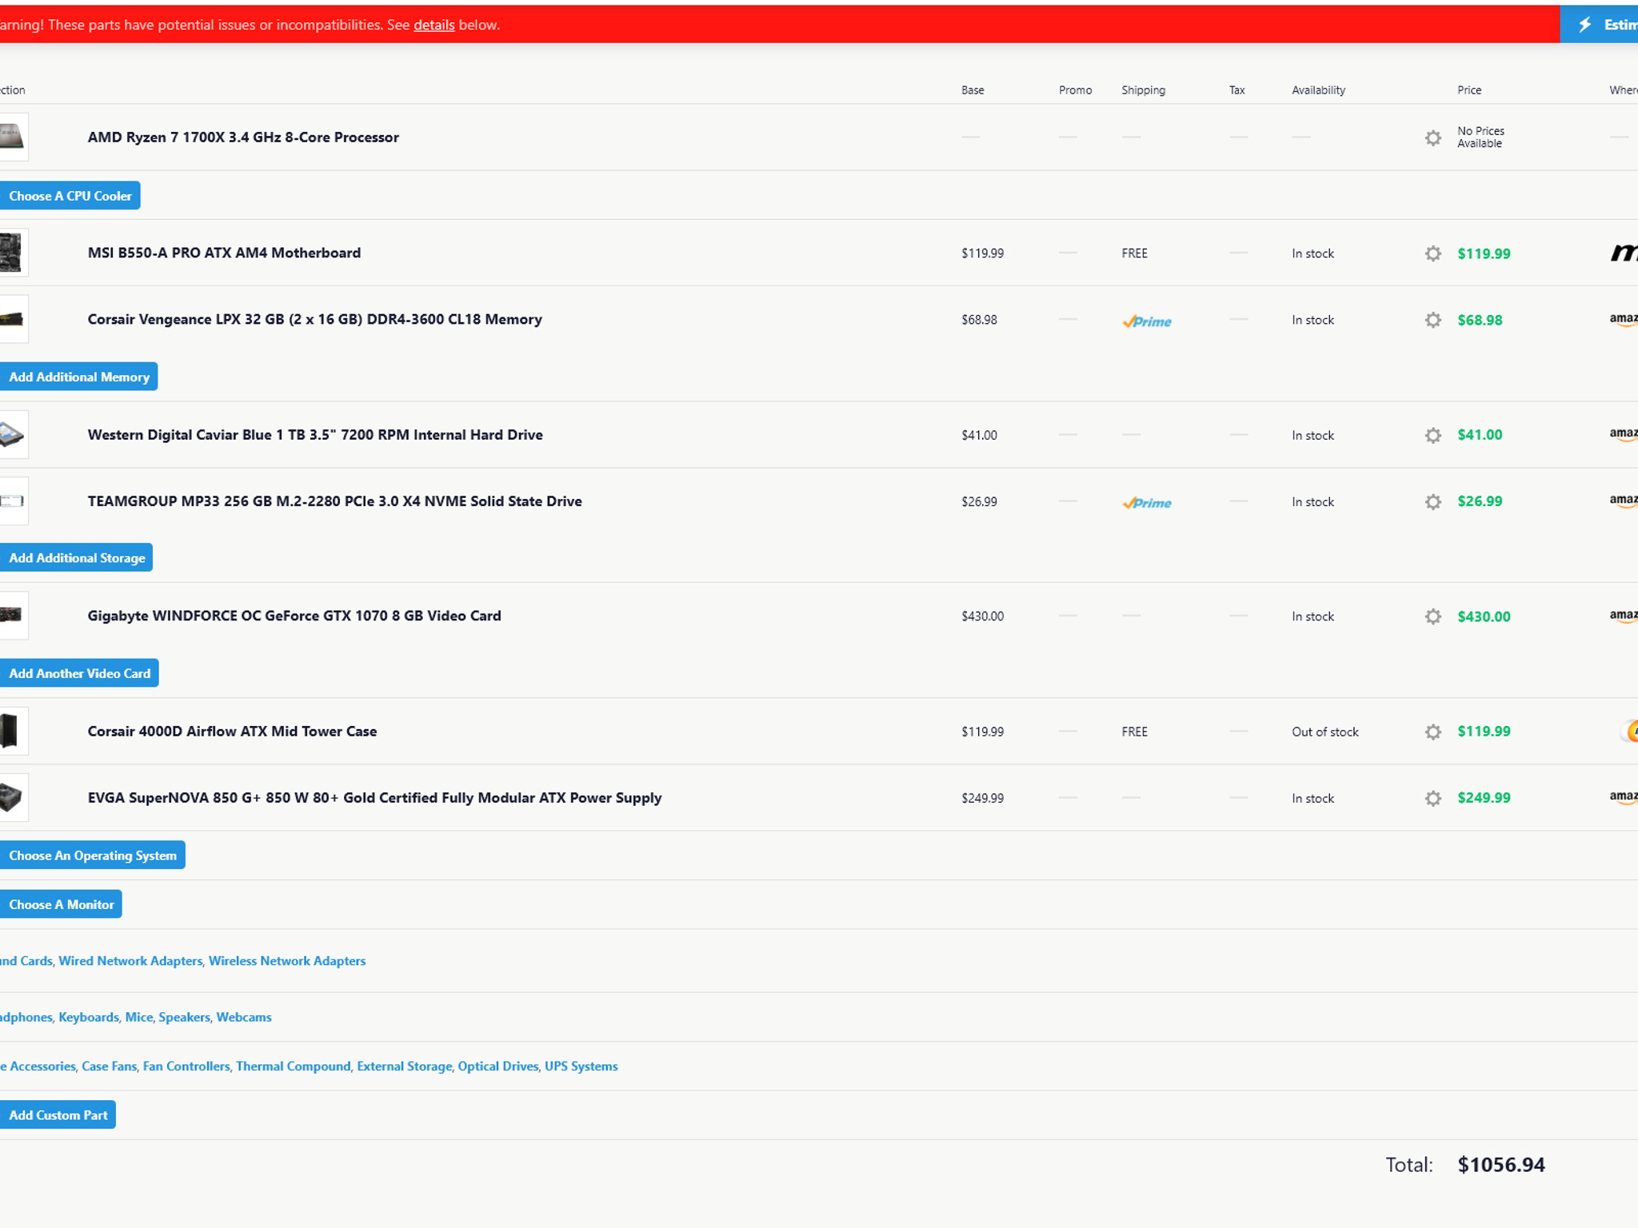Open External Storage link
This screenshot has width=1638, height=1228.
[x=405, y=1067]
